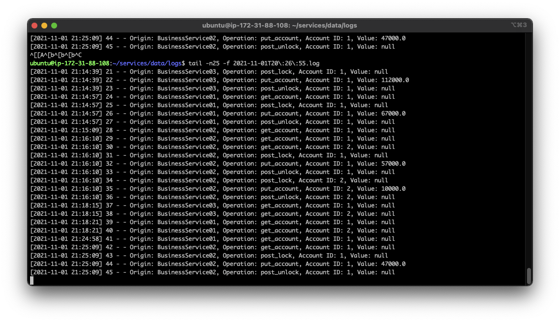The height and width of the screenshot is (322, 560).
Task: Close the terminal window with red button
Action: 34,26
